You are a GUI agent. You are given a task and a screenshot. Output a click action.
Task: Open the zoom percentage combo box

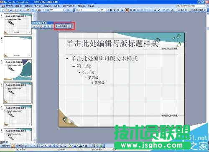[57, 10]
